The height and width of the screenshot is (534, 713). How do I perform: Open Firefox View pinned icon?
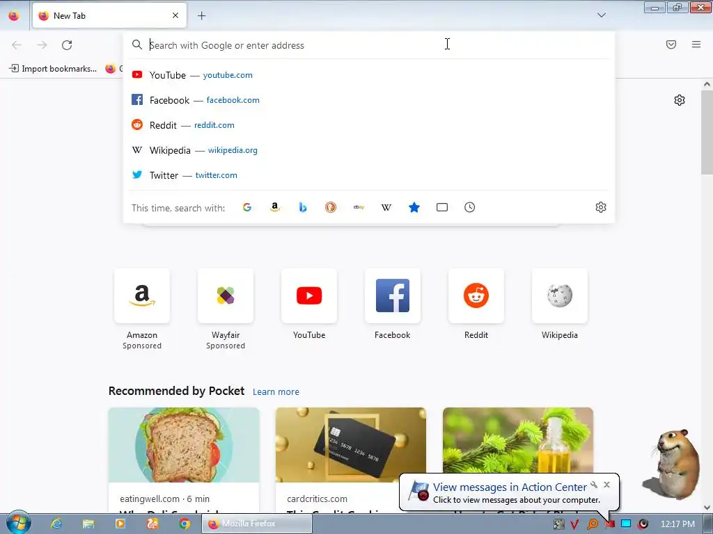click(x=14, y=15)
